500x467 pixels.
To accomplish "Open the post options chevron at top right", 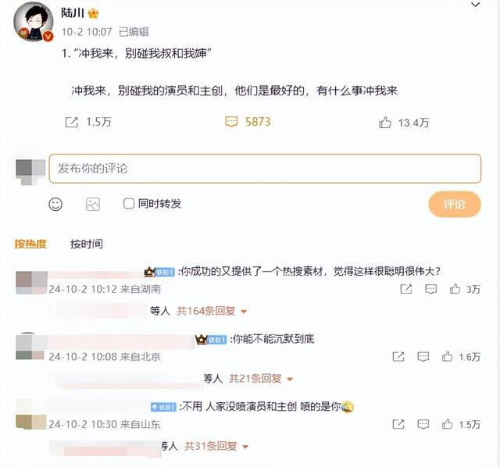I will coord(476,5).
